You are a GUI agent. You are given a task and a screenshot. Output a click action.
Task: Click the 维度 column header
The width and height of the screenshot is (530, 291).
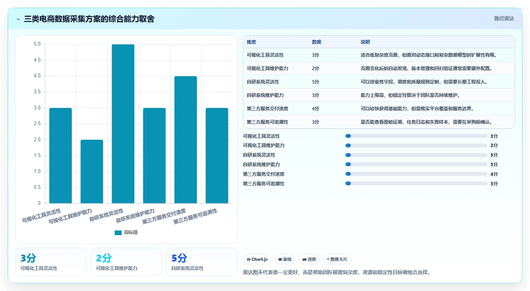pos(251,42)
